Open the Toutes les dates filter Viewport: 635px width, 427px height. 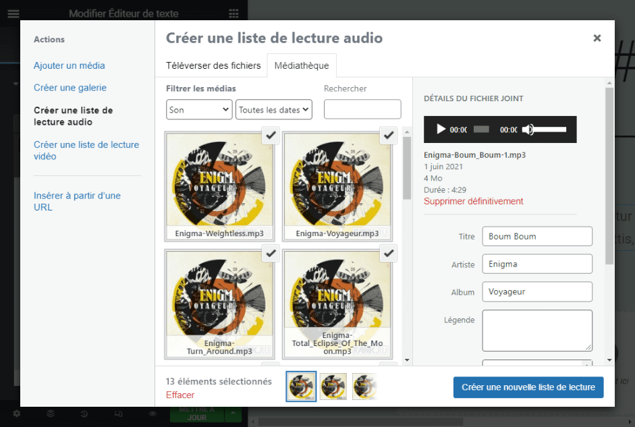point(273,109)
